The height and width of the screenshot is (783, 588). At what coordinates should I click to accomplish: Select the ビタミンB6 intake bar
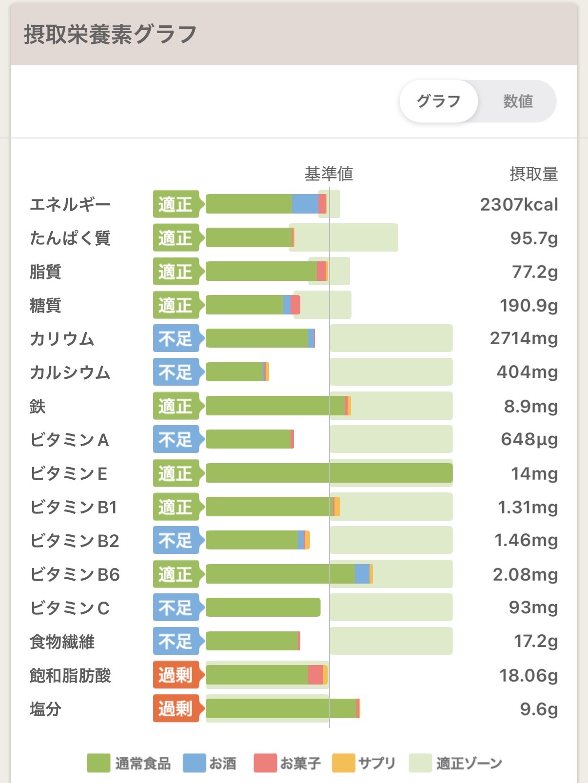tap(290, 574)
